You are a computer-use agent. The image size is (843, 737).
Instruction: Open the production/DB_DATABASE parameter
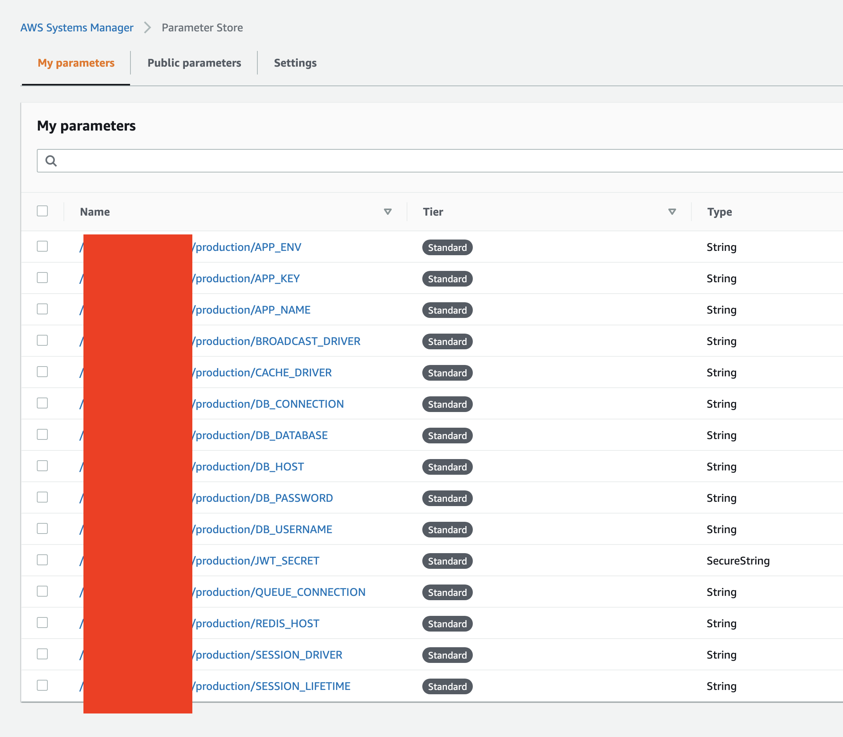click(260, 435)
